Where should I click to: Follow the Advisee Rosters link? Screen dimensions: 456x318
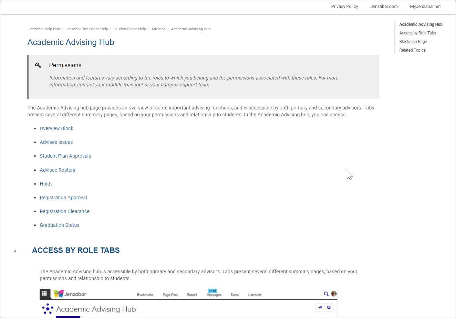(x=58, y=170)
